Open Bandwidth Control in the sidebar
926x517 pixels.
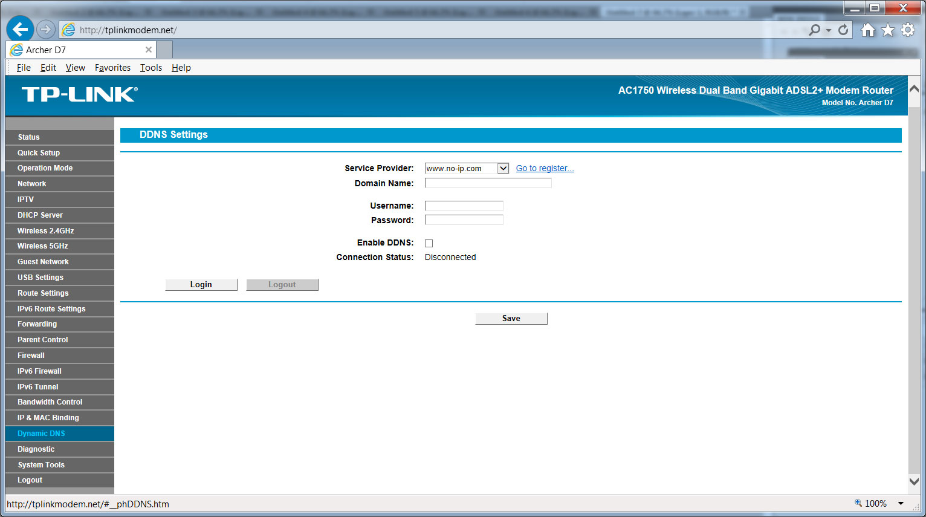point(59,402)
